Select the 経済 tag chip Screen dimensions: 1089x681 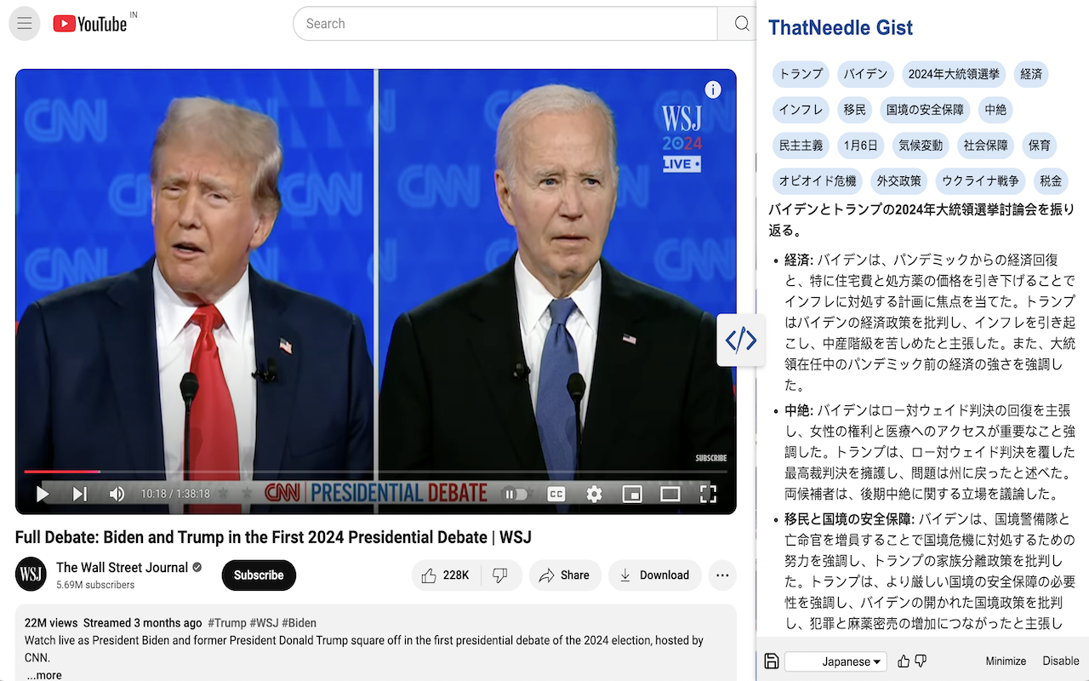[x=1031, y=74]
